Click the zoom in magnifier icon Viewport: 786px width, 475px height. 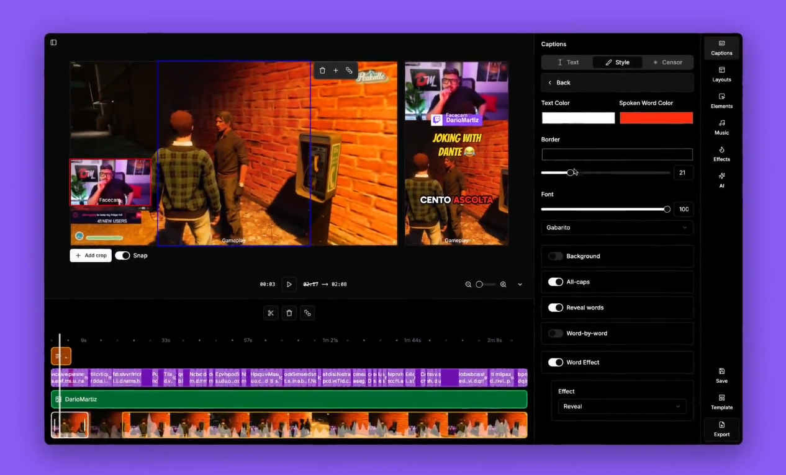[x=503, y=285]
